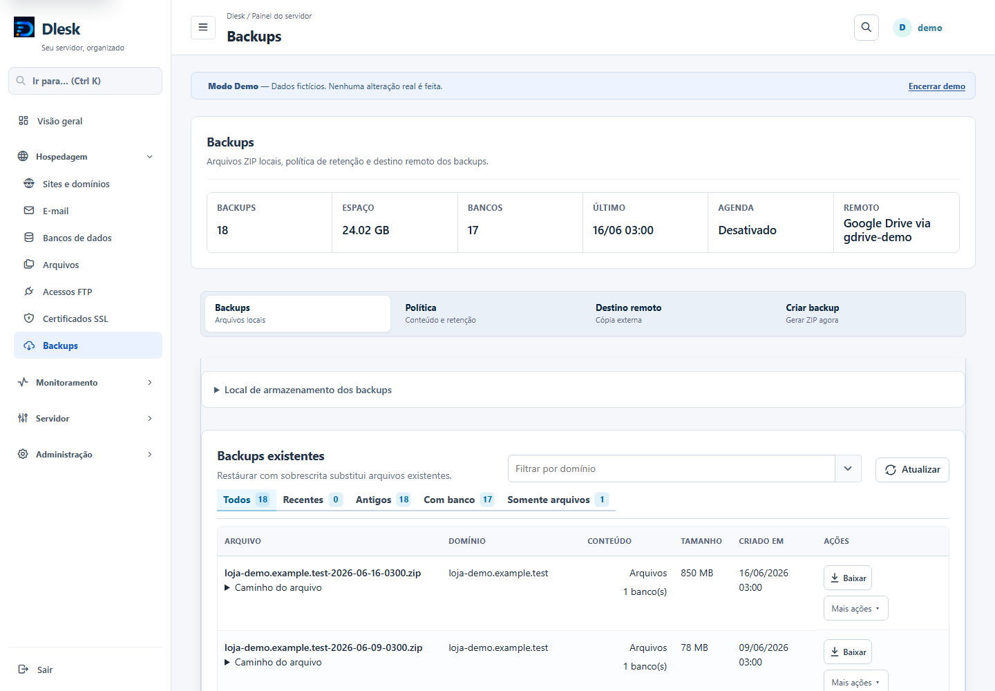Select the Todos 18 filter tab
The image size is (995, 691).
246,500
